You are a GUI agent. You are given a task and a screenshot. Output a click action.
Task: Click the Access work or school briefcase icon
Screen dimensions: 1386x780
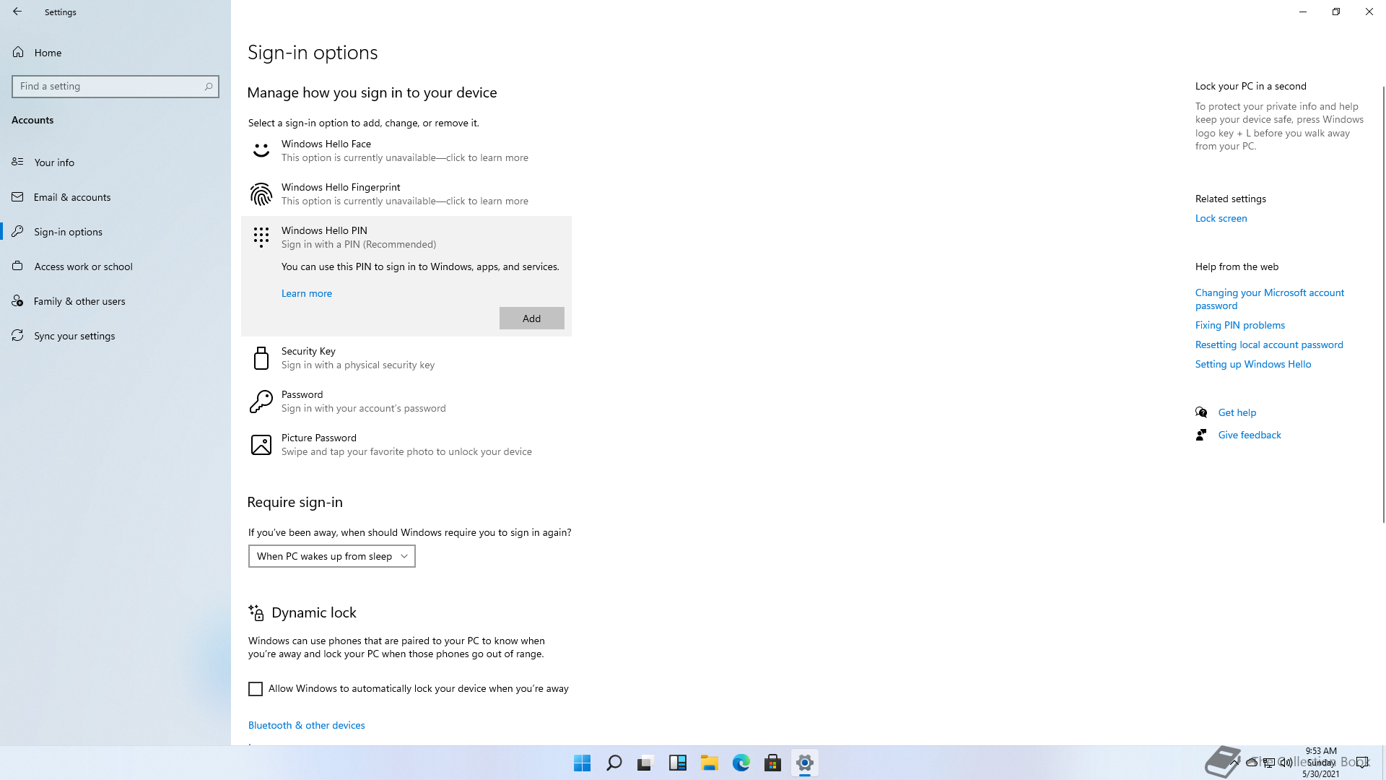(x=17, y=266)
